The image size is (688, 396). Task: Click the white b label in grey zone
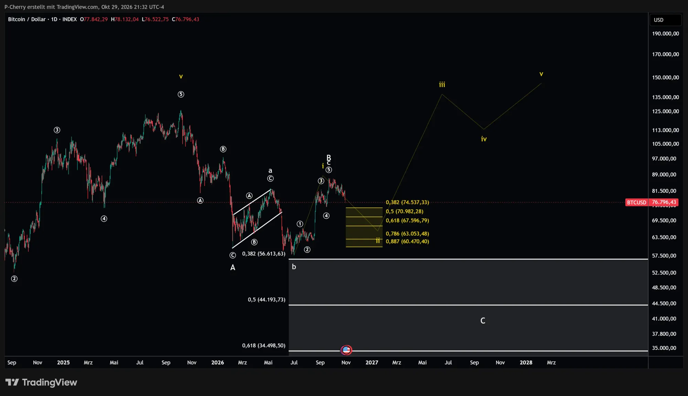tap(294, 267)
